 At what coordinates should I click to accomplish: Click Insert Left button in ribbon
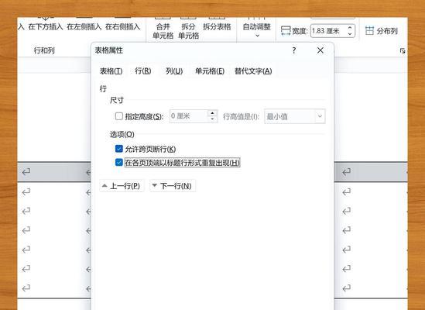point(84,26)
